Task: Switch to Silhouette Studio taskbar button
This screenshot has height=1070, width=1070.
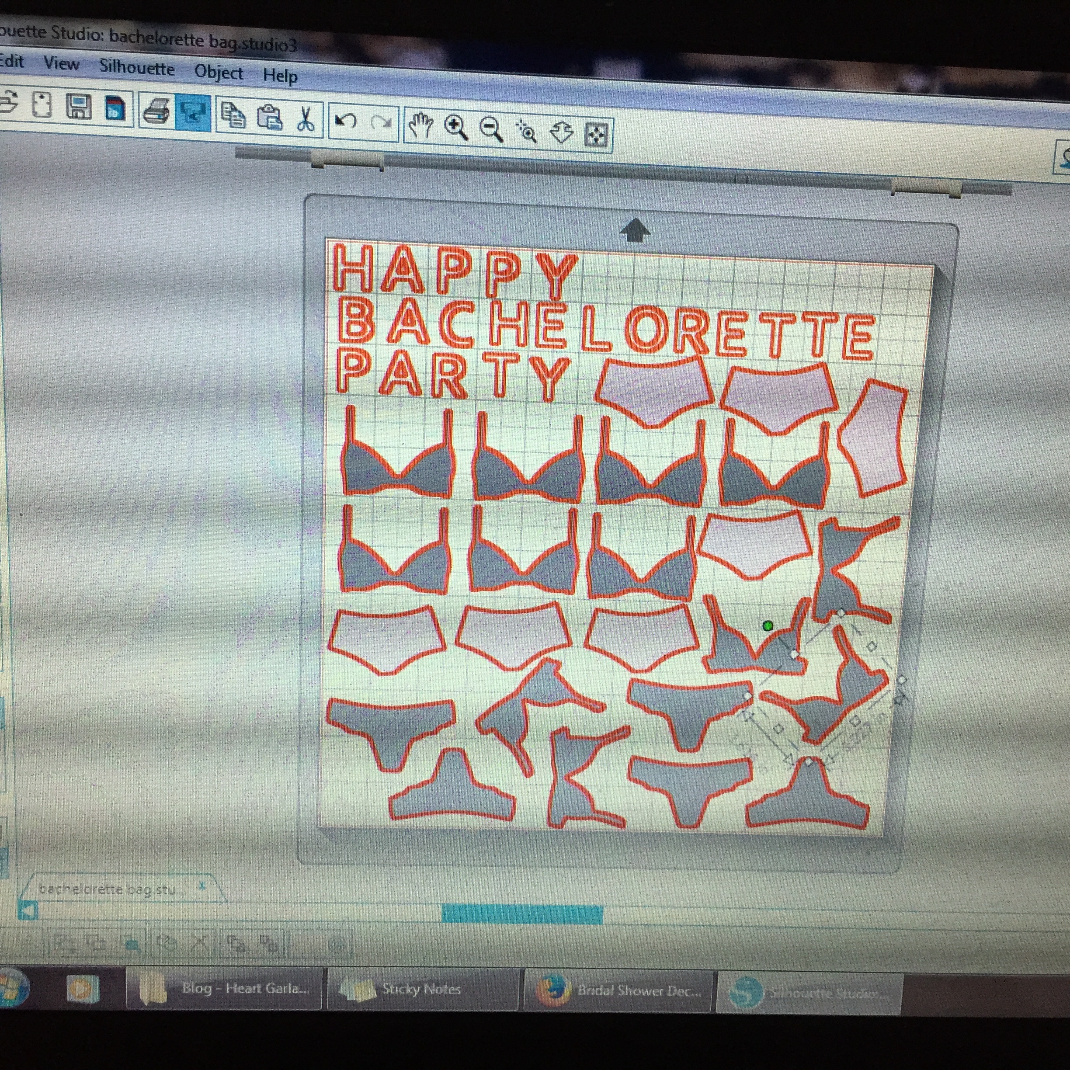Action: pyautogui.click(x=809, y=994)
